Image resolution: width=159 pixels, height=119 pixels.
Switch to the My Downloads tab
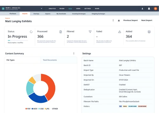(61, 14)
